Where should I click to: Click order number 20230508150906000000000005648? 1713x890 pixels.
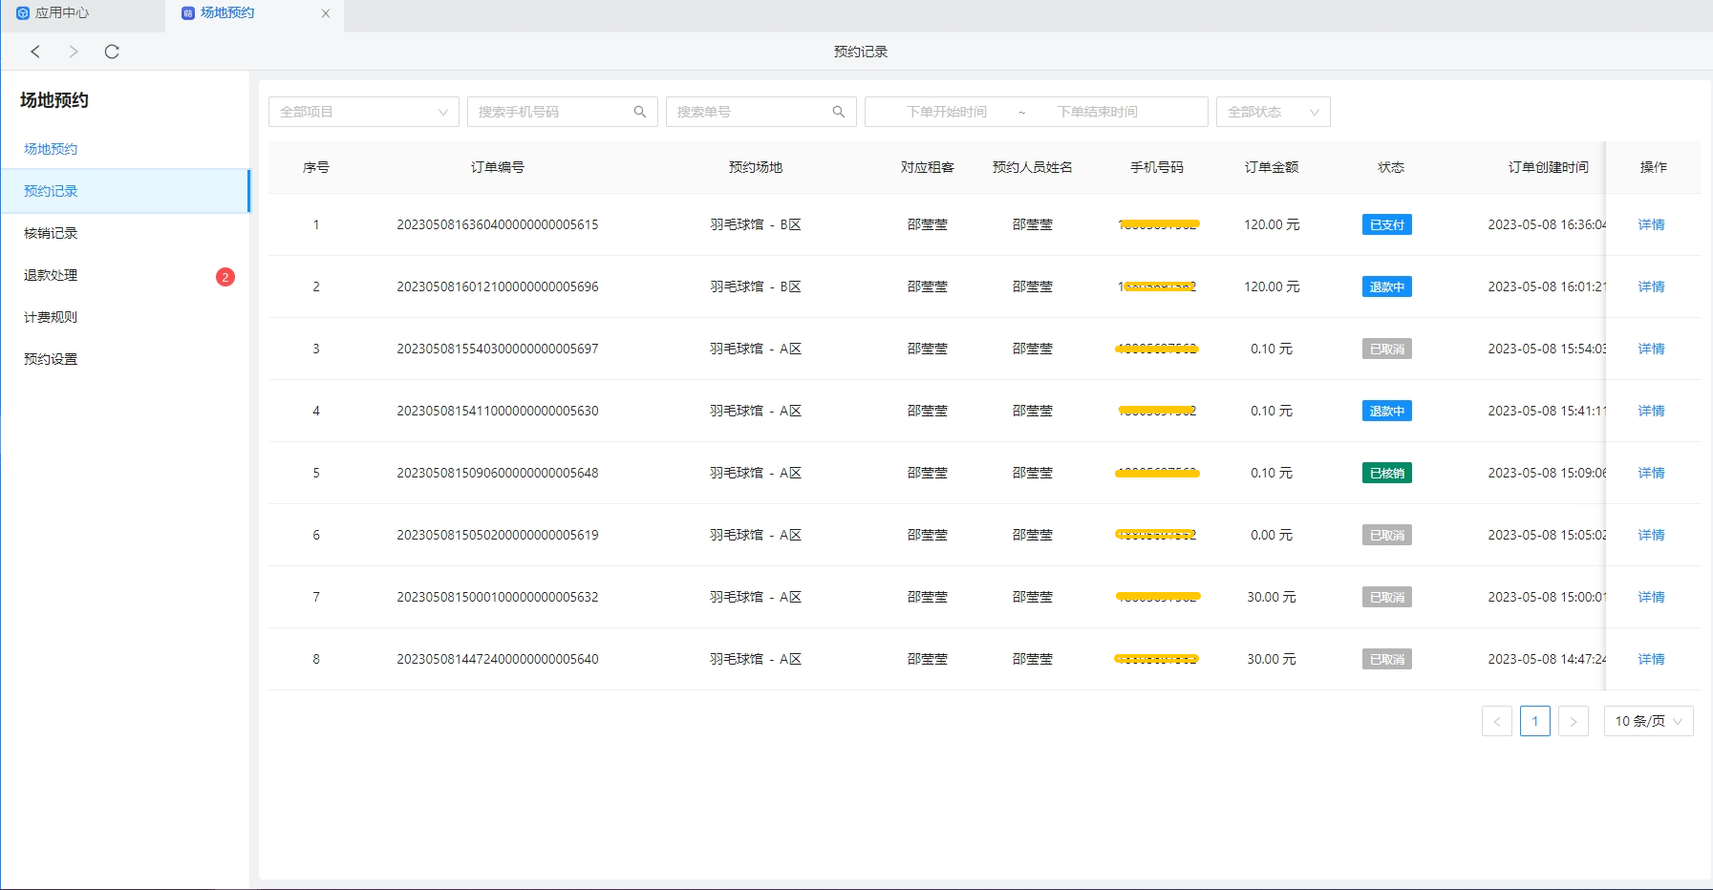(498, 473)
